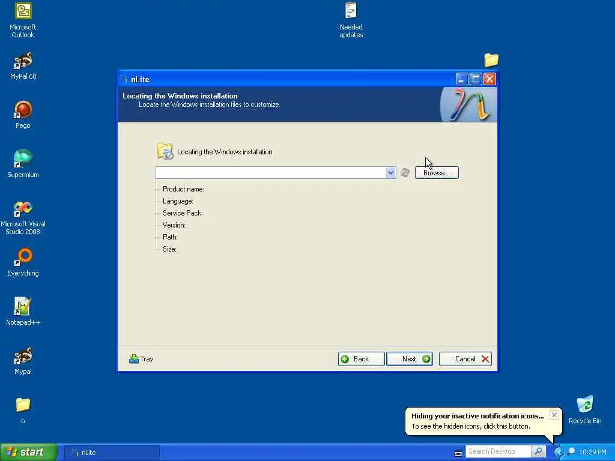Activate nLite taskbar button
The image size is (615, 461).
[x=112, y=453]
